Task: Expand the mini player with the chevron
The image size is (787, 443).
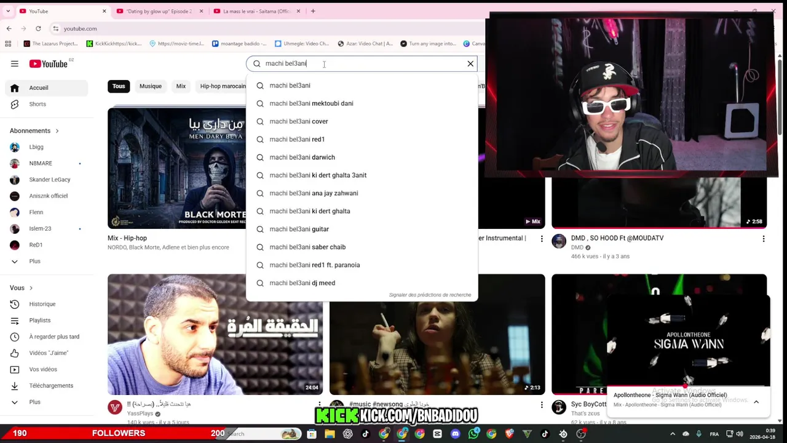Action: coord(756,402)
